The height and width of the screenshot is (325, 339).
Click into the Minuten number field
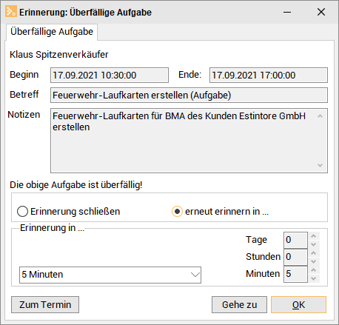coord(295,274)
